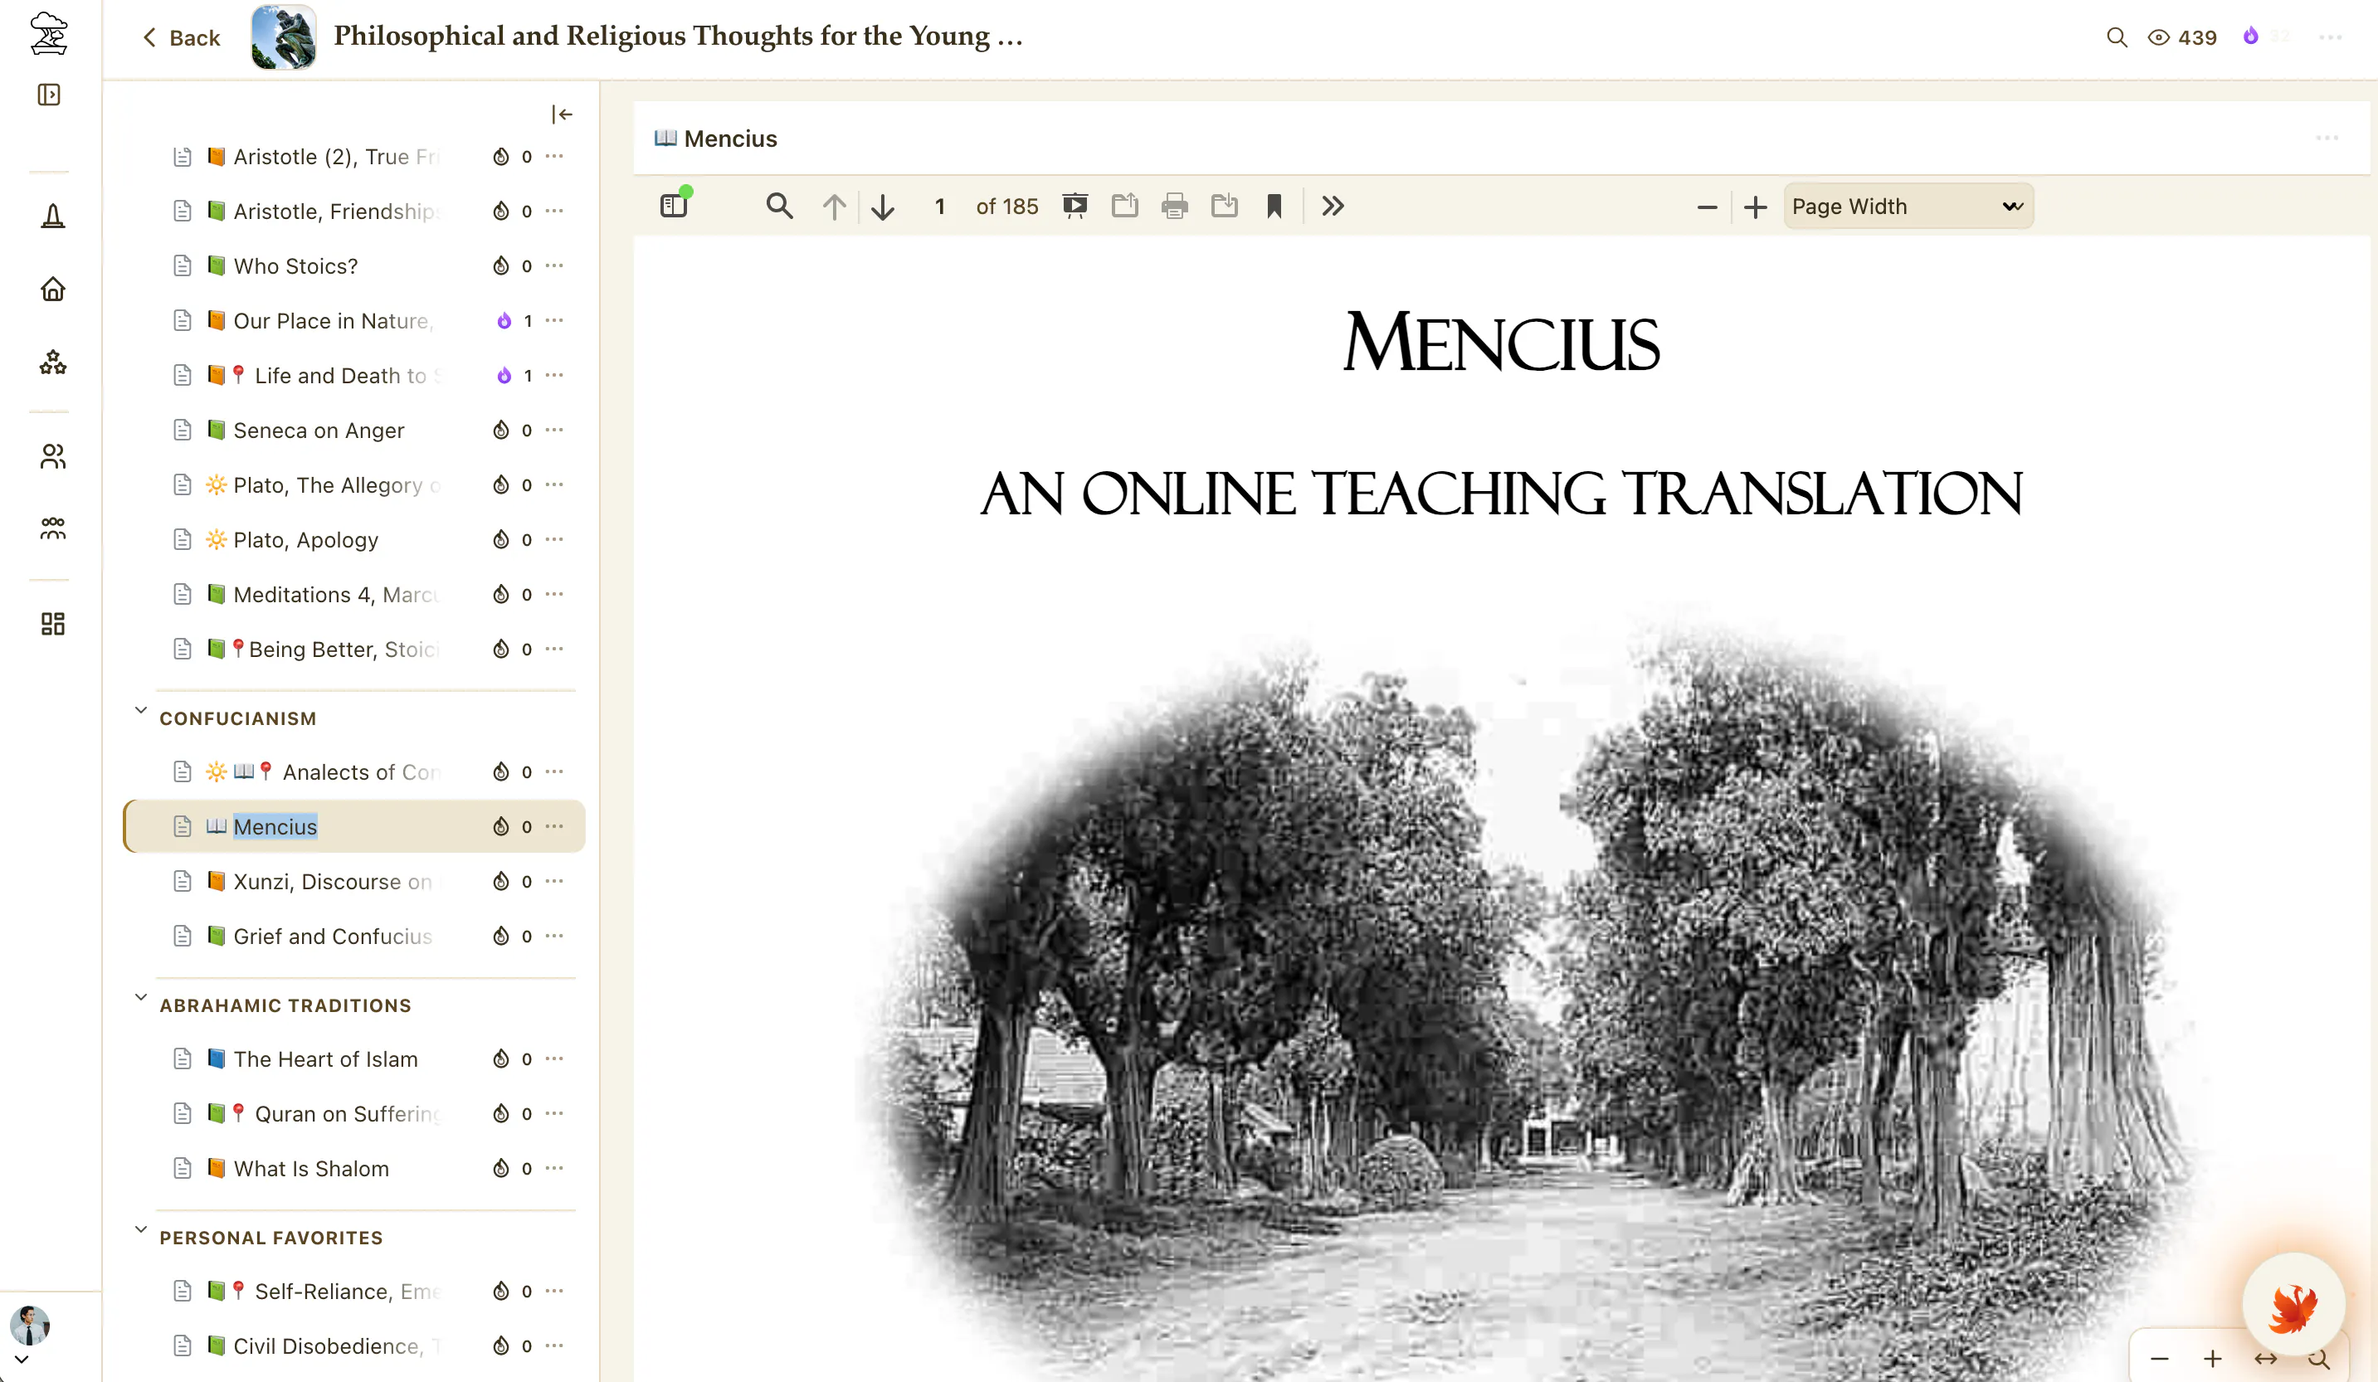Click the bookmark icon in PDF toolbar
The image size is (2378, 1382).
click(x=1274, y=206)
